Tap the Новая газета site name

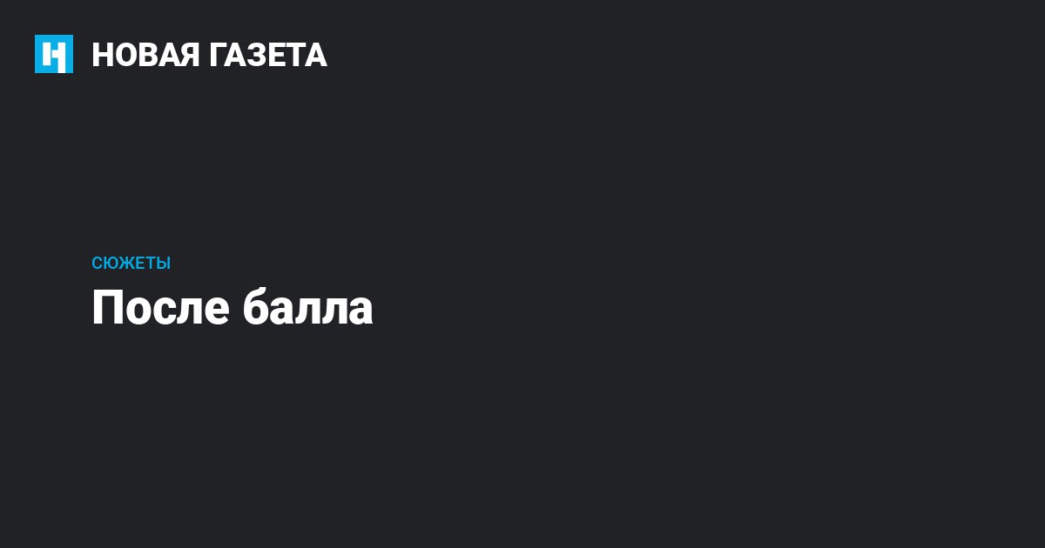click(x=209, y=55)
